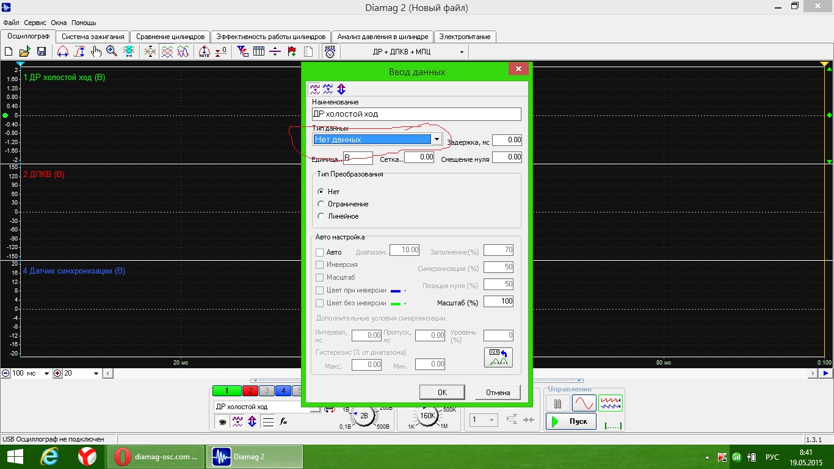Screen dimensions: 834x469
Task: Select red channel 2 button
Action: pyautogui.click(x=250, y=391)
